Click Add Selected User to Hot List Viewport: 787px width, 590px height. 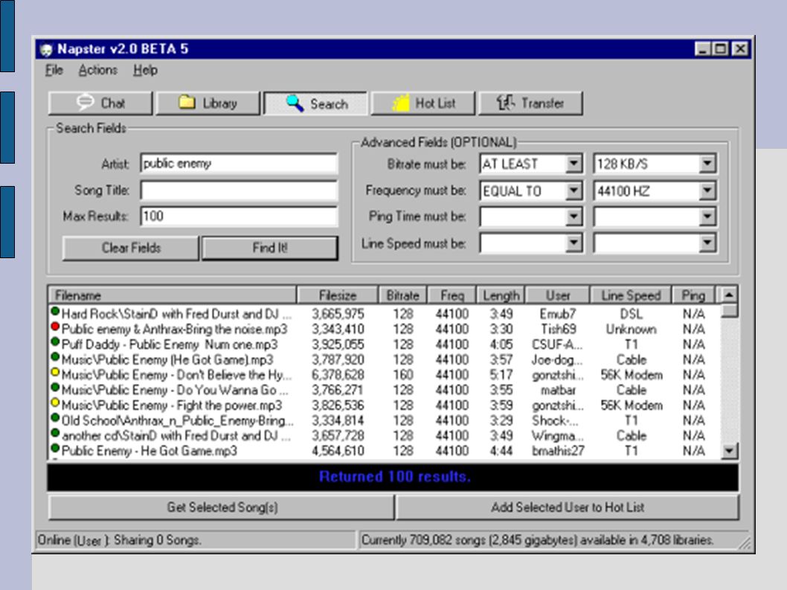568,507
